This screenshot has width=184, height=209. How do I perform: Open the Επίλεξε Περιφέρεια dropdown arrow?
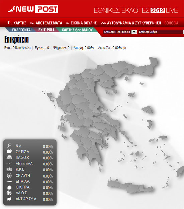coord(134,32)
